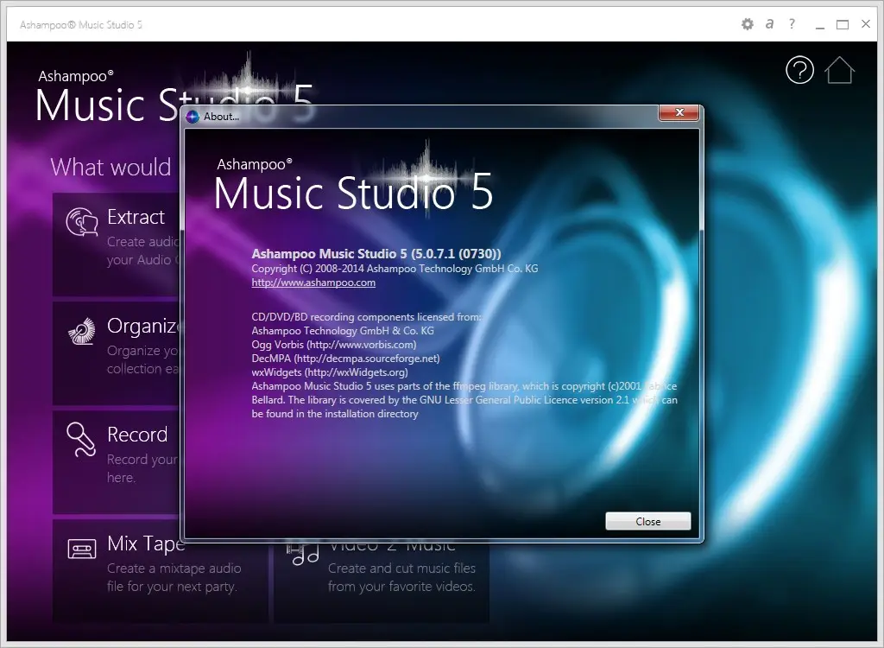Open the http://www.ashampoo.com link

click(313, 283)
